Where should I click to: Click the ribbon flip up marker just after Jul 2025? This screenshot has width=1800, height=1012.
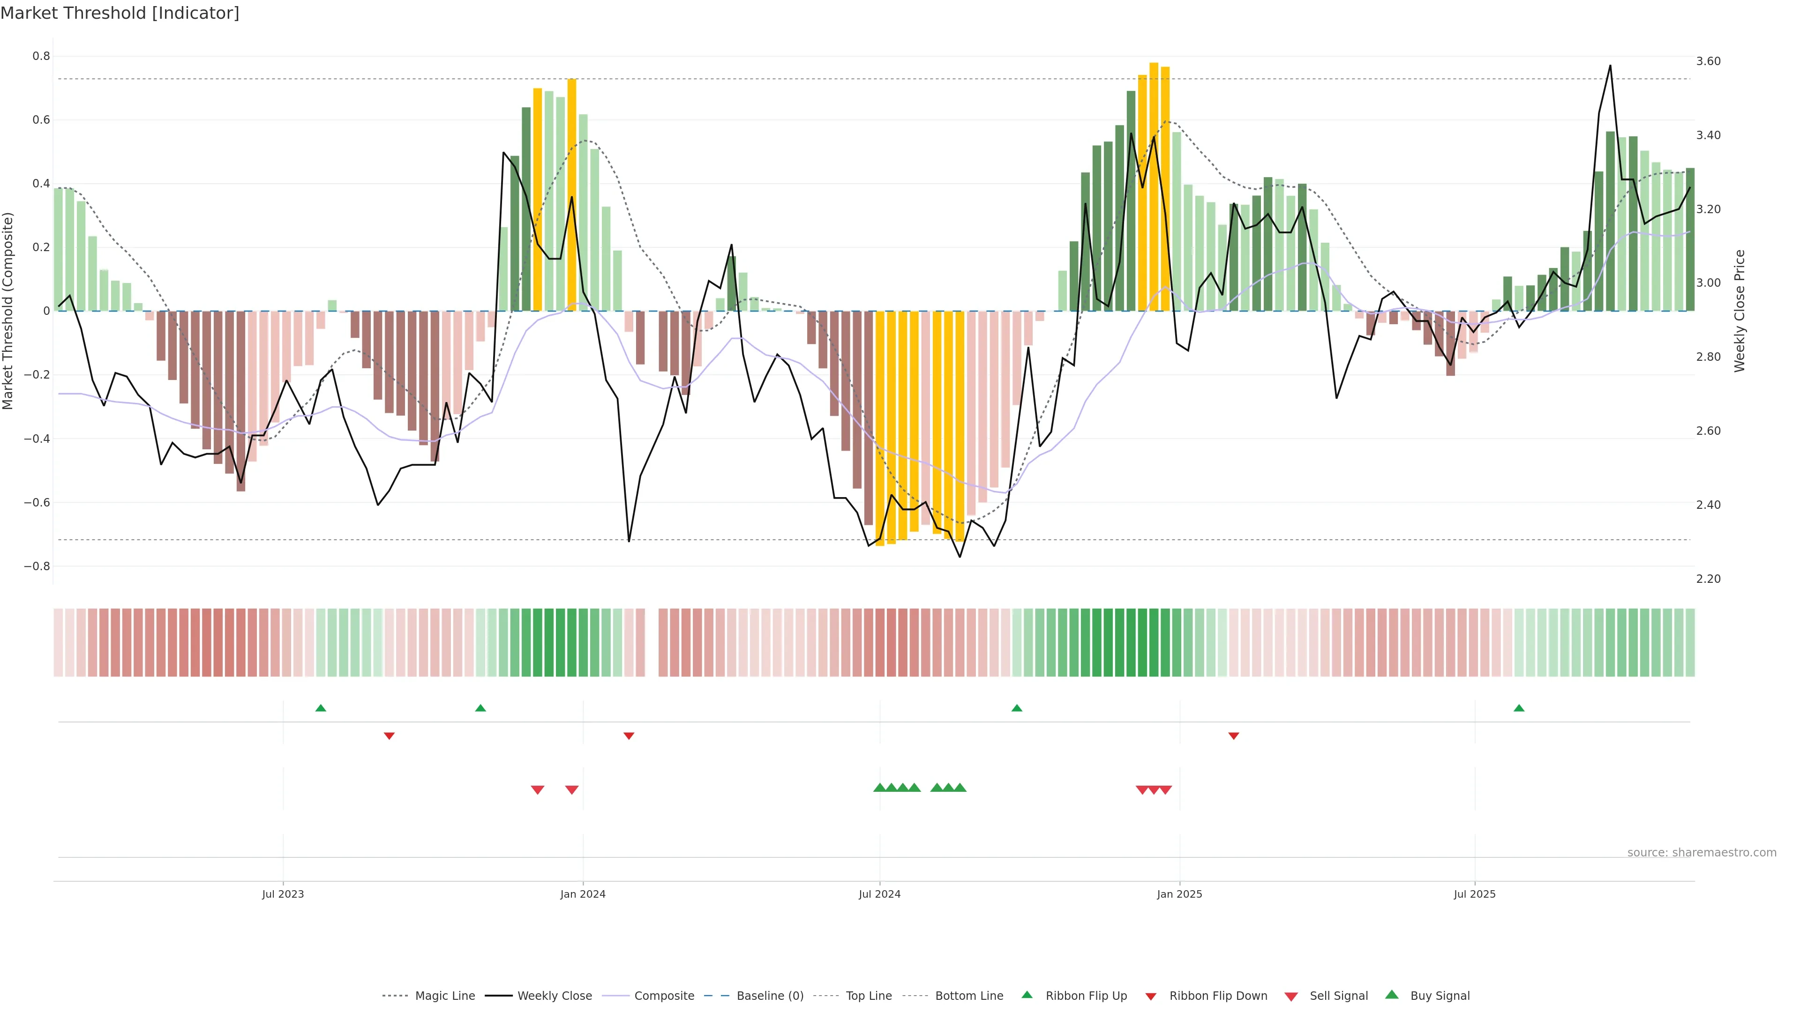coord(1519,708)
